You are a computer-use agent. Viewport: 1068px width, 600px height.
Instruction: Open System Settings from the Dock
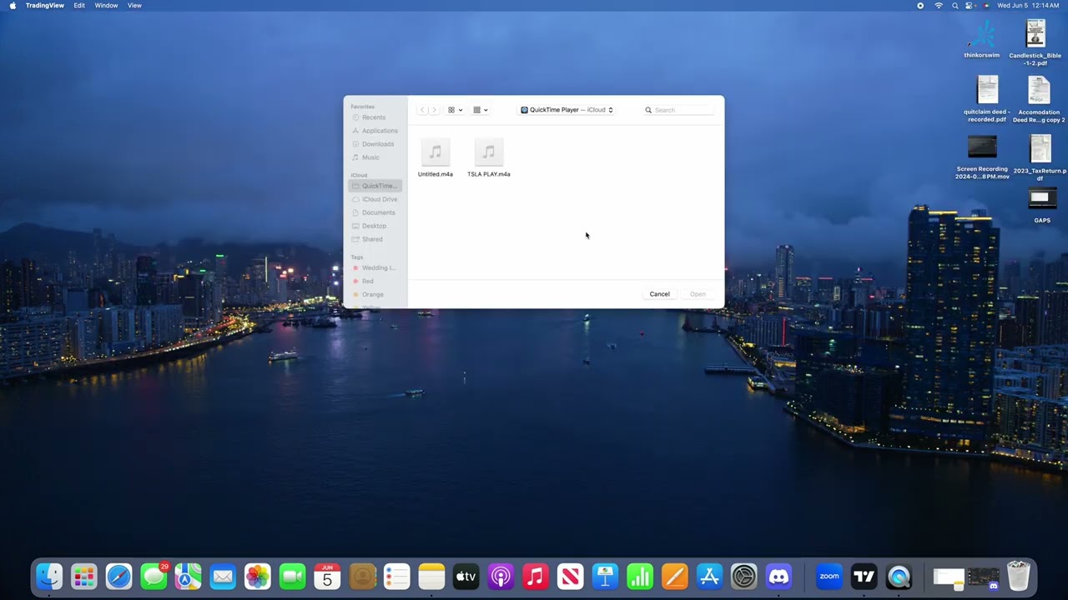[x=743, y=576]
